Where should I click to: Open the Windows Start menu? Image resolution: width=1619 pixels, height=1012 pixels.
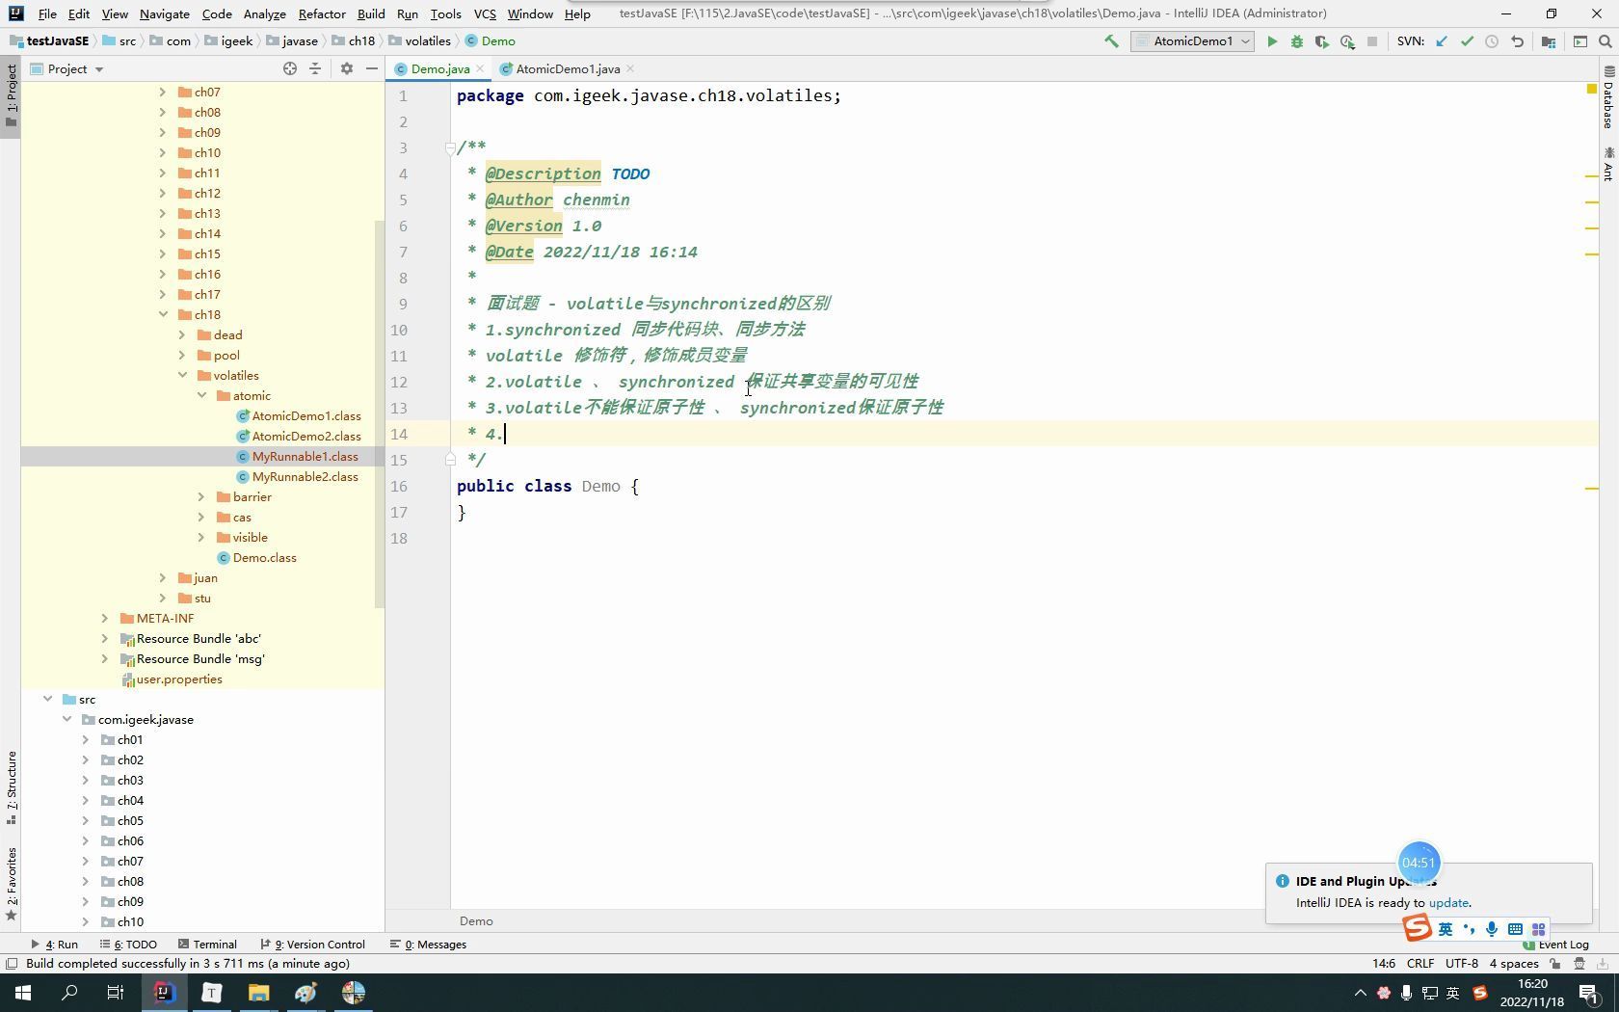pos(23,993)
